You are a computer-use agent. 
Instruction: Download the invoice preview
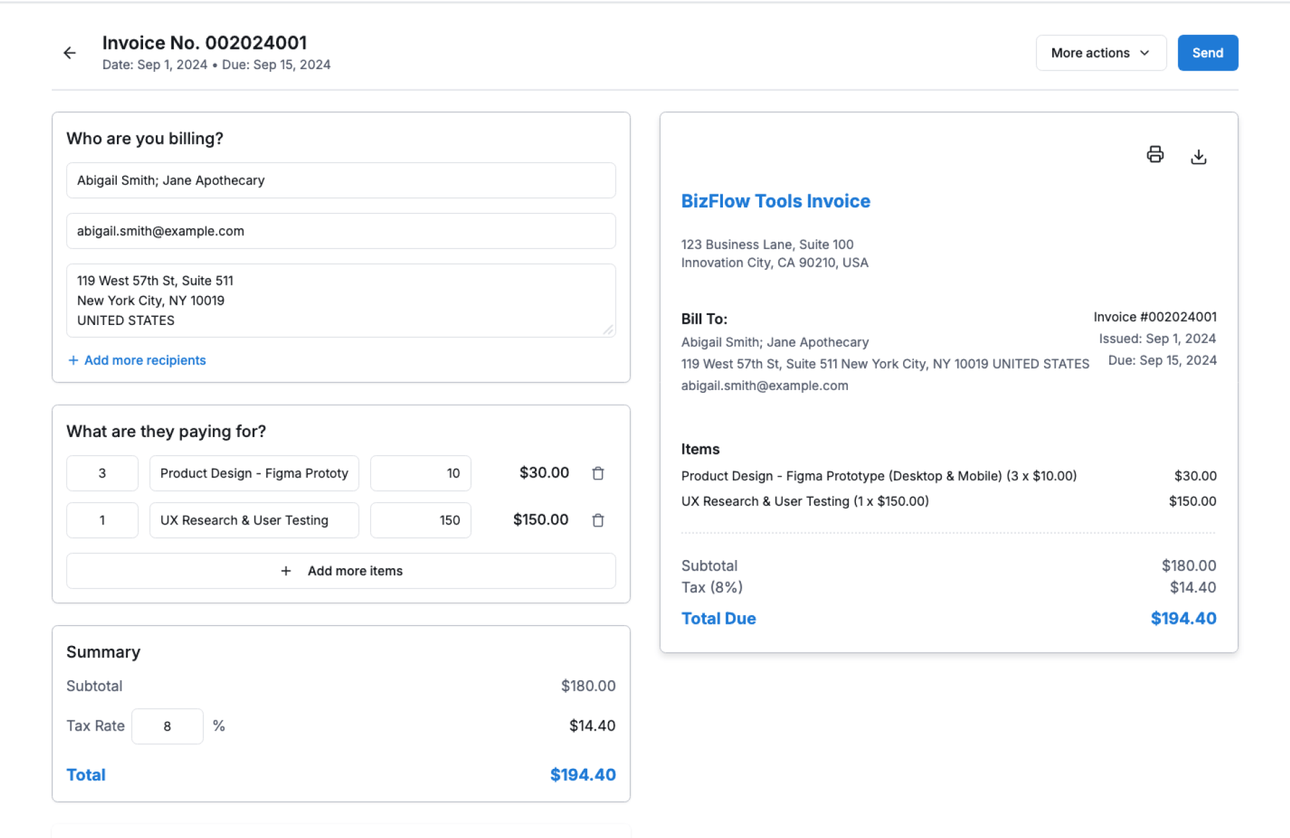[x=1198, y=156]
